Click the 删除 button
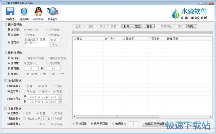Screen dimensions: 216x134 point(91,26)
